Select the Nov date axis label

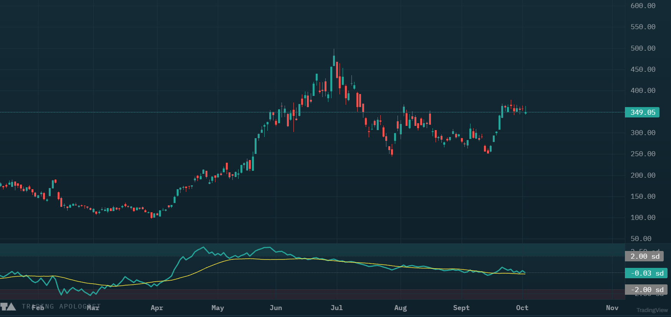[x=612, y=308]
